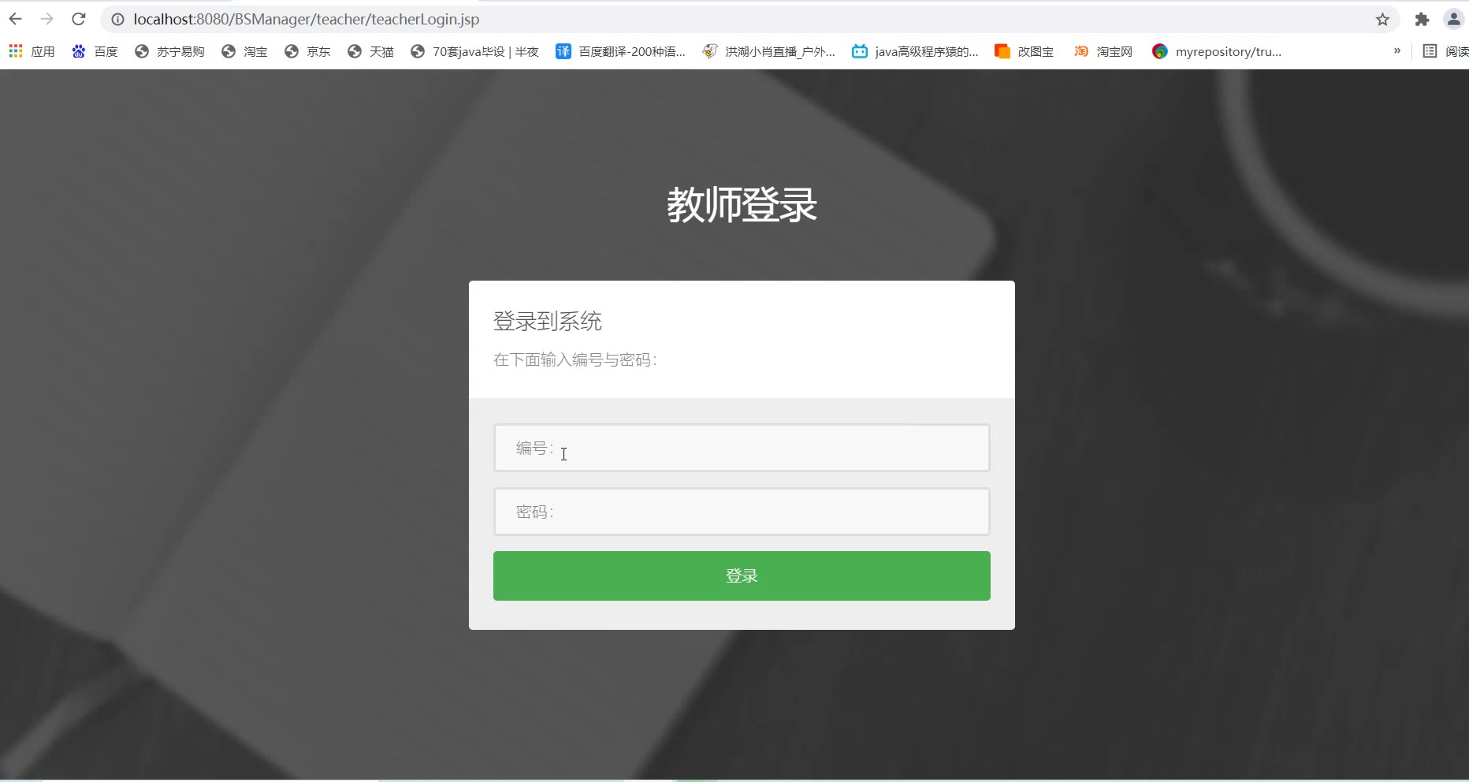Expand hidden bookmarks with chevron
The height and width of the screenshot is (782, 1469).
pos(1397,50)
